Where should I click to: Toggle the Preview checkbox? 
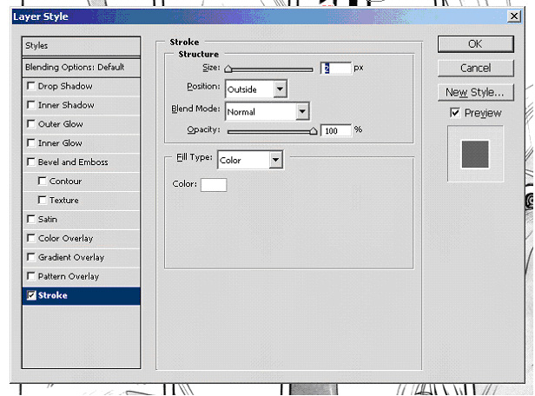coord(455,113)
